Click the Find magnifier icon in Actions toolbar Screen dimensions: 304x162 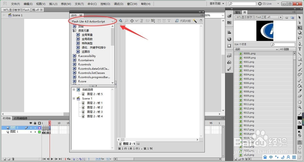(x=126, y=21)
